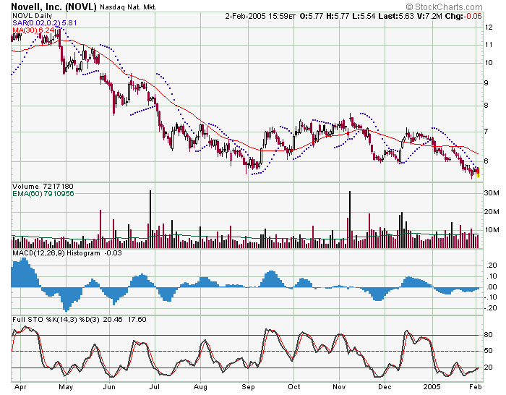Screen dimensions: 506x395
Task: Click the '20' stochastic axis label
Action: pos(489,368)
